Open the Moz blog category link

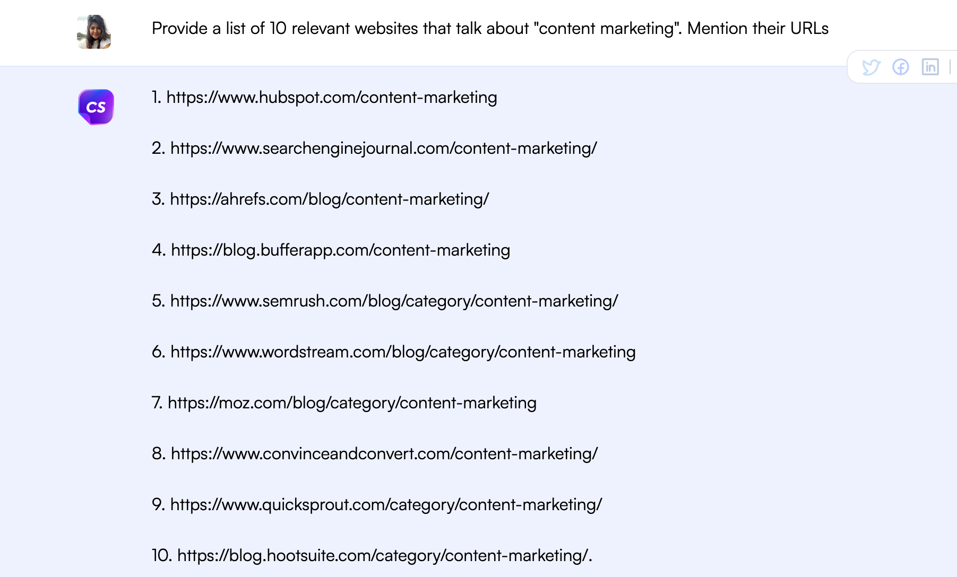[x=352, y=403]
